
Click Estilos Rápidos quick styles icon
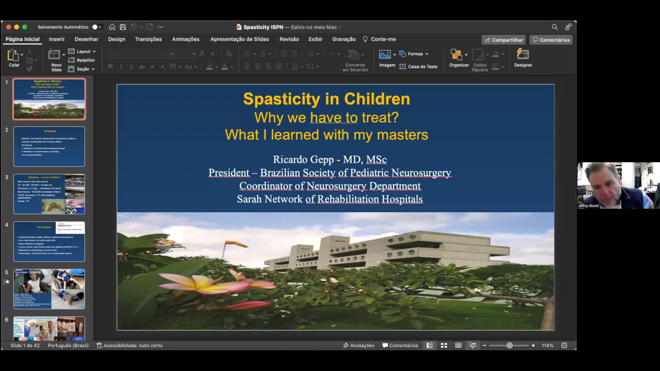[x=478, y=55]
